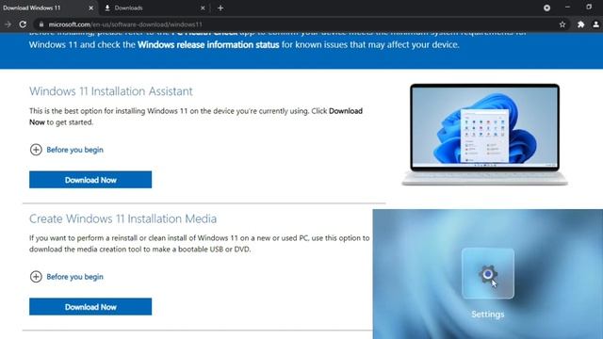Close the Download Windows 11 tab
Screen dimensions: 603x339
(90, 8)
